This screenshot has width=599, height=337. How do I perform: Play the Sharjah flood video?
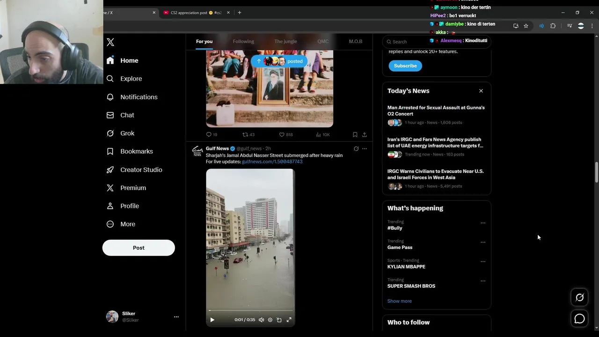(x=212, y=320)
